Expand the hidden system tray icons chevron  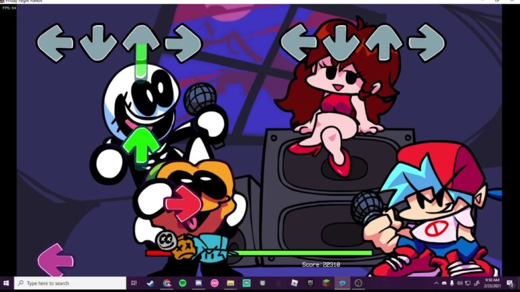(x=437, y=283)
